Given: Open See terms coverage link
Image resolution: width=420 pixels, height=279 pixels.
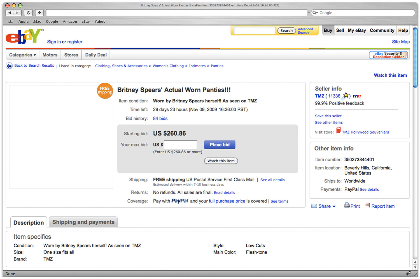Looking at the screenshot, I should (279, 201).
